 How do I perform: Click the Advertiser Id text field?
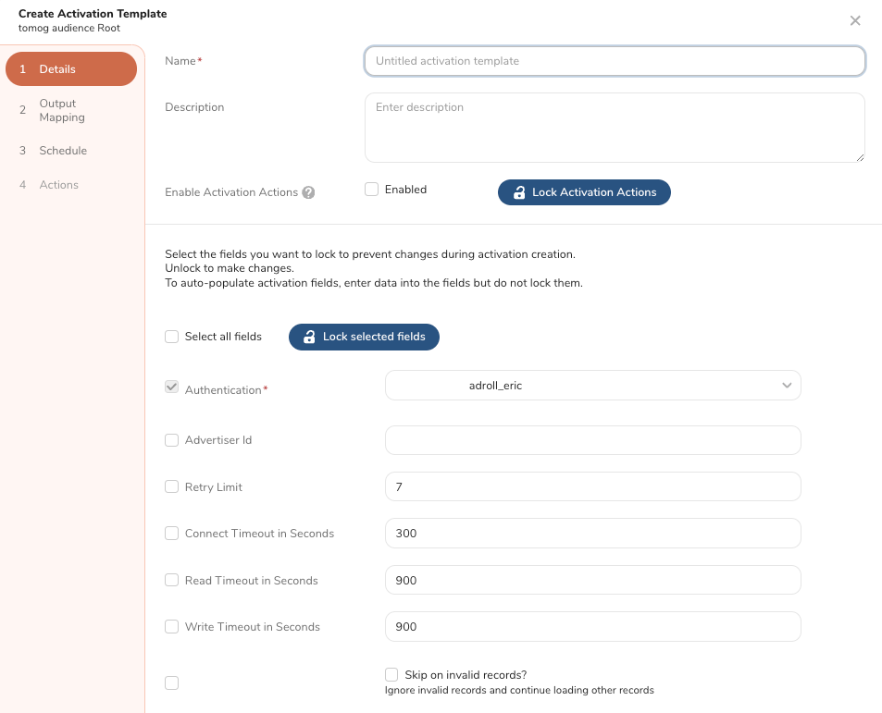tap(592, 440)
